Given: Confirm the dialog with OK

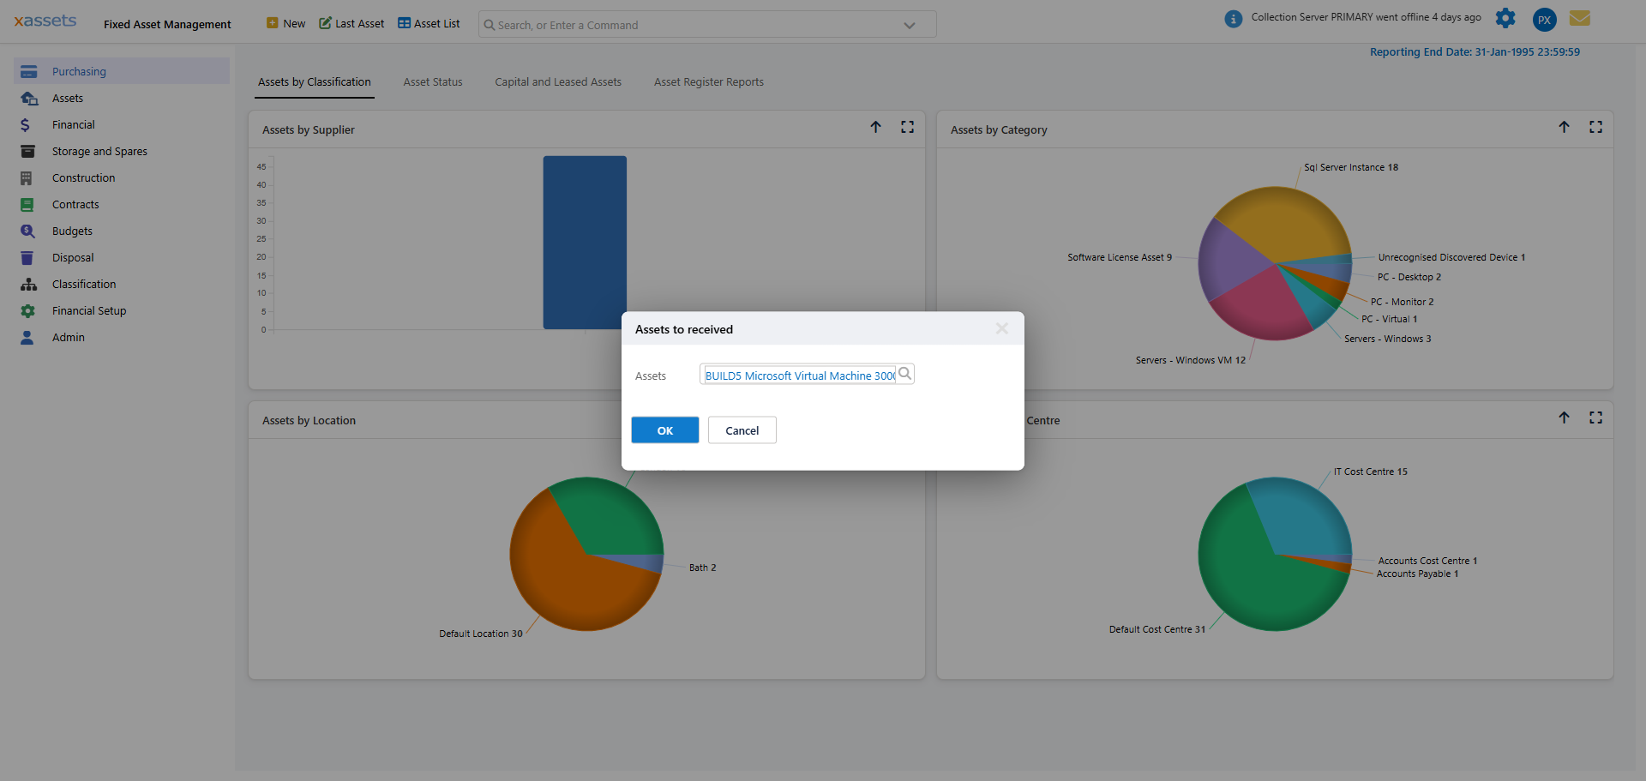Looking at the screenshot, I should (664, 430).
